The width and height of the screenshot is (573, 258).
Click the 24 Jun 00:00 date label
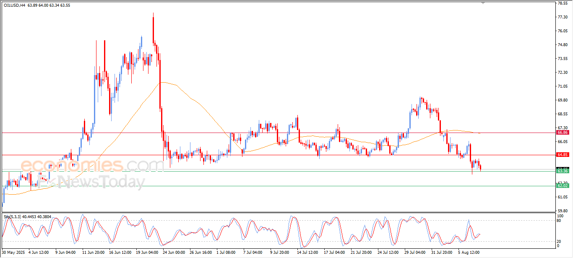coord(175,253)
